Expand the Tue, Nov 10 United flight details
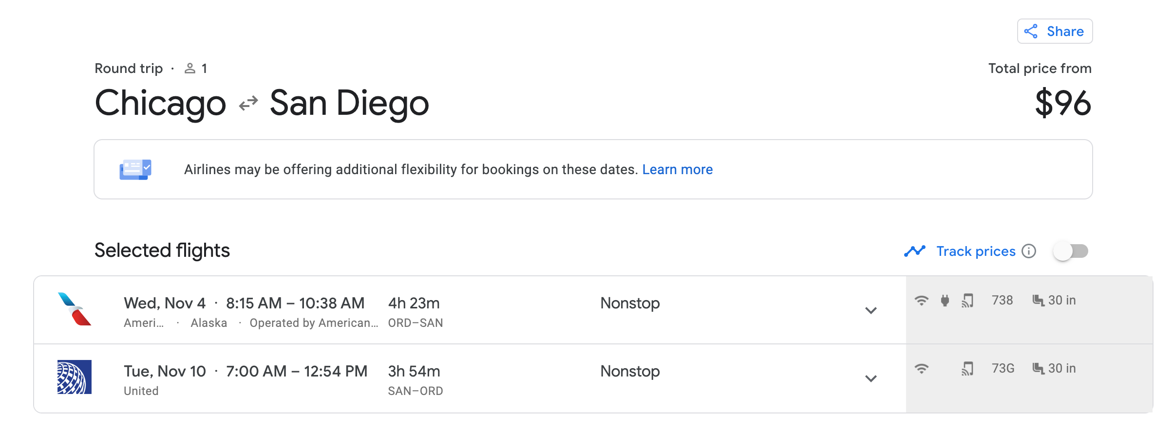 871,378
